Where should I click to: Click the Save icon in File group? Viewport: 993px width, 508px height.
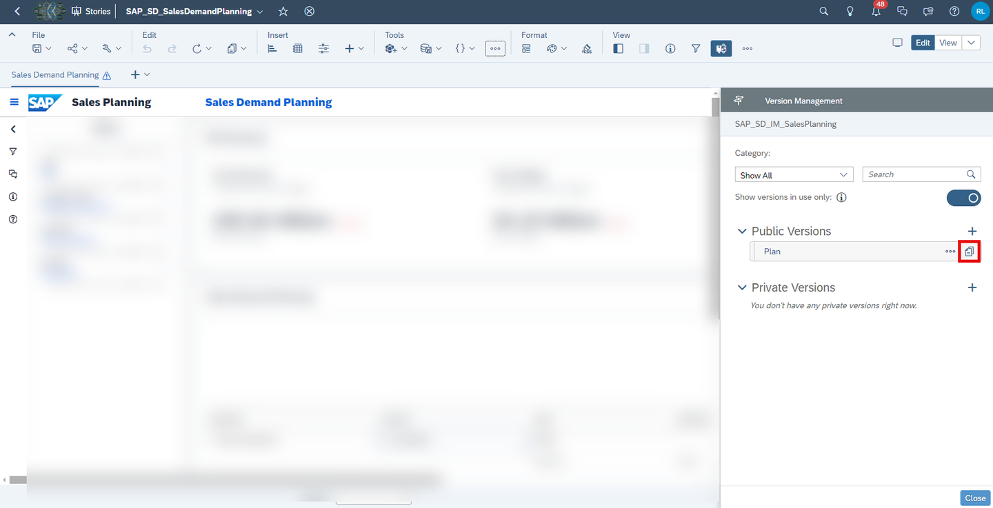tap(37, 48)
